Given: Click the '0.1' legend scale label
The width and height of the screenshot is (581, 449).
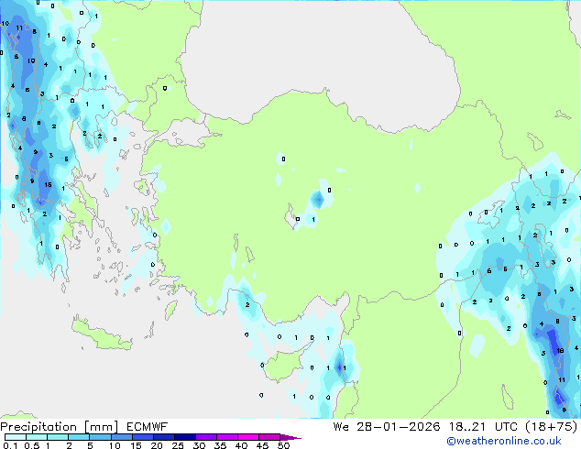Looking at the screenshot, I should tap(10, 445).
